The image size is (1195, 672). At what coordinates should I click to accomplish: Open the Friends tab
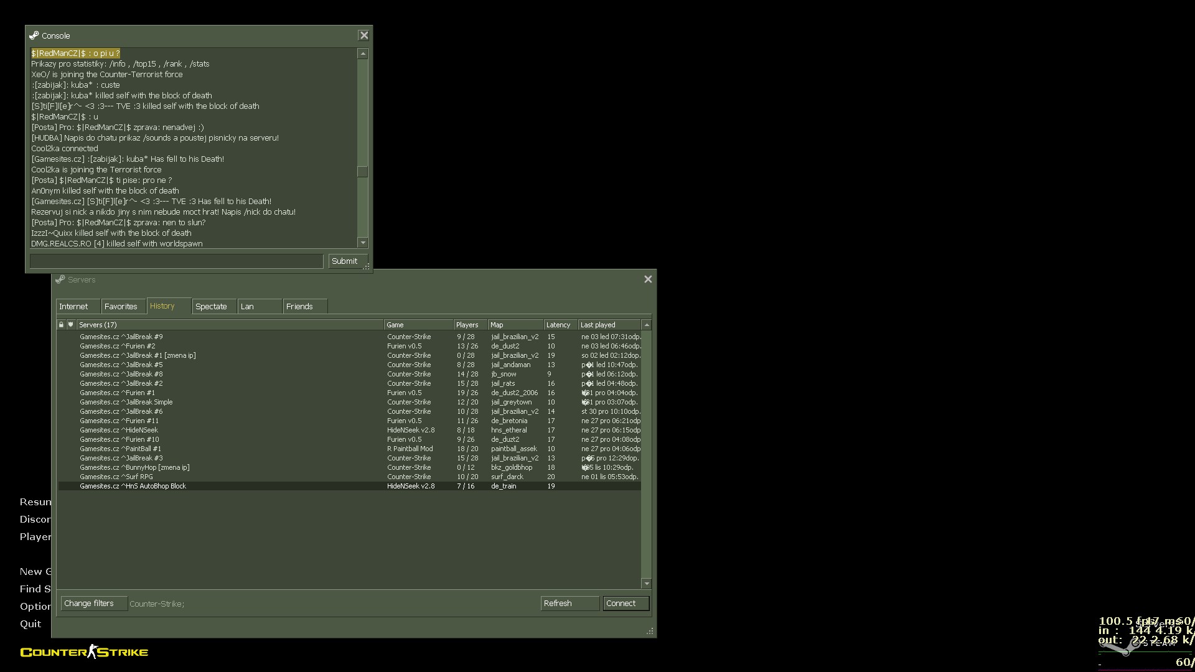(x=305, y=306)
